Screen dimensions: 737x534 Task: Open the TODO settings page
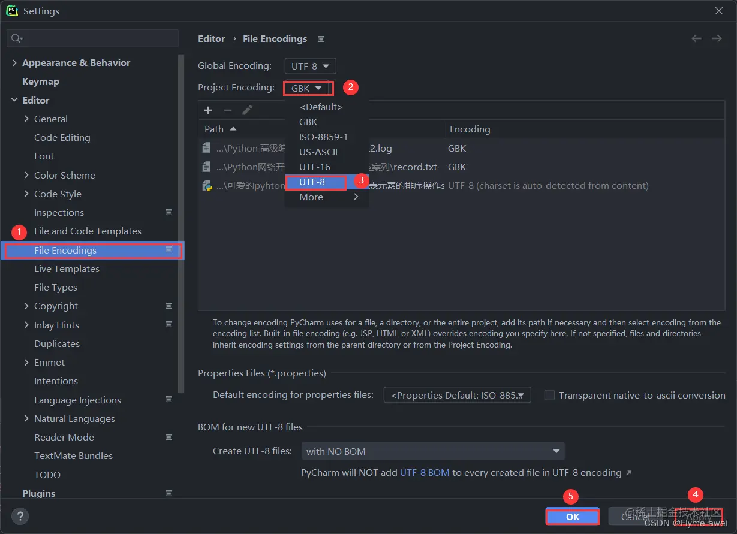point(47,475)
